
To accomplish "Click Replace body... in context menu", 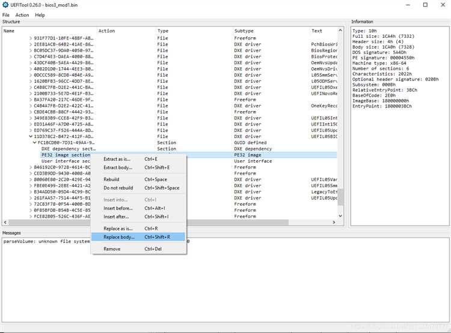I will pos(138,237).
